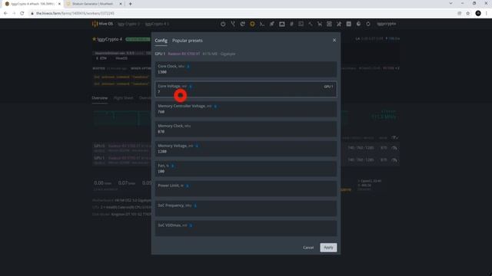Click the Apply button
Image resolution: width=492 pixels, height=276 pixels.
328,248
